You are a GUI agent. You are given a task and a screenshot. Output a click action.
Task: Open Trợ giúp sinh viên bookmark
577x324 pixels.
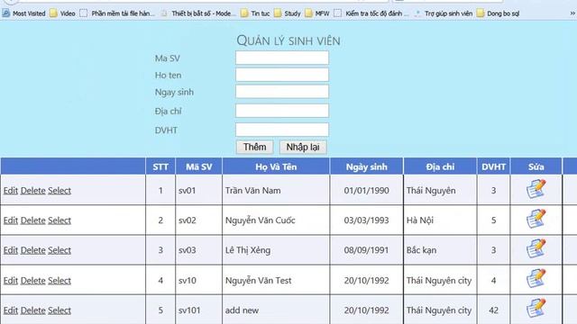(443, 13)
